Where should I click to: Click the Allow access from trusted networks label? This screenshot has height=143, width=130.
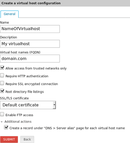[36, 68]
